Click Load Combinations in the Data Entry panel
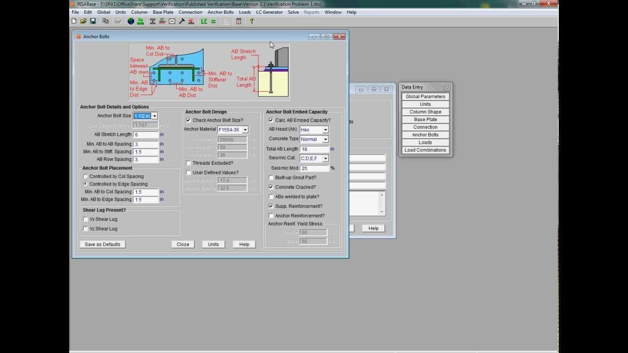The height and width of the screenshot is (353, 628). (x=425, y=150)
